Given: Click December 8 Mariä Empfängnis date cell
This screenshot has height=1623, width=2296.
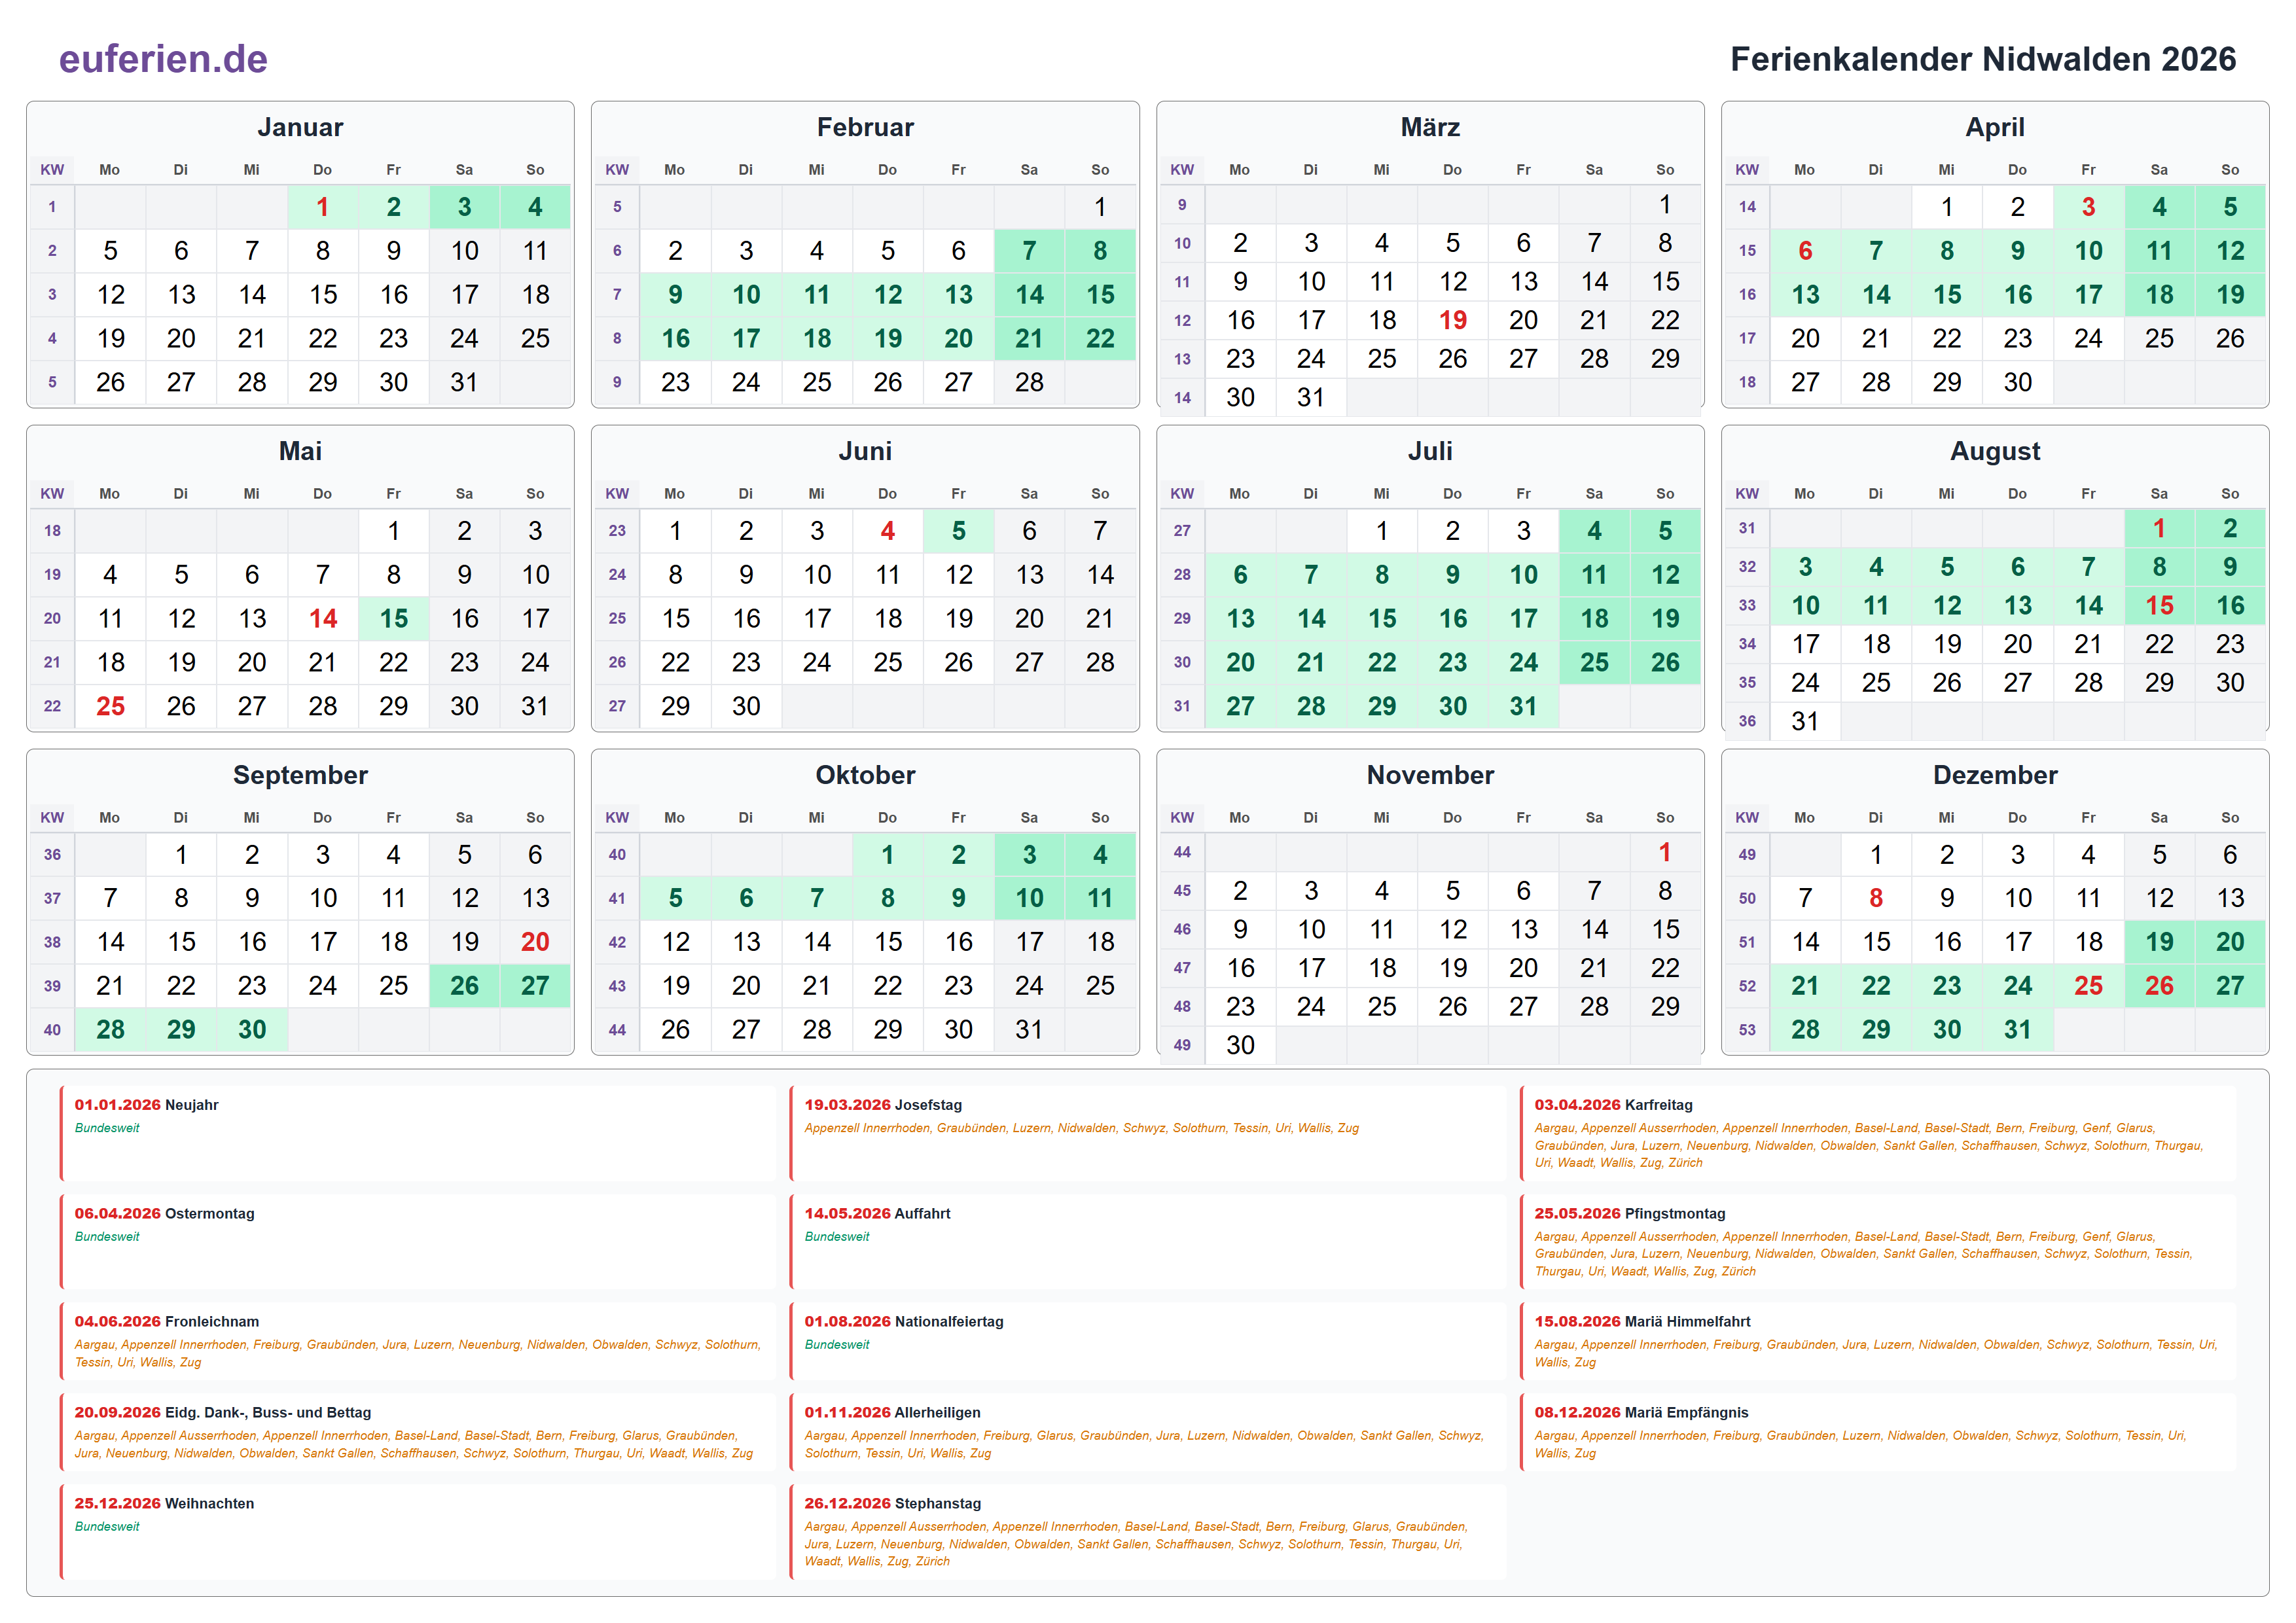Looking at the screenshot, I should tap(1876, 898).
